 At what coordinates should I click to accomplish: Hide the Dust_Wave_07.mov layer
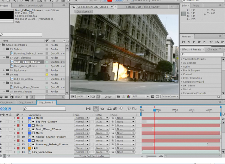pos(1,129)
